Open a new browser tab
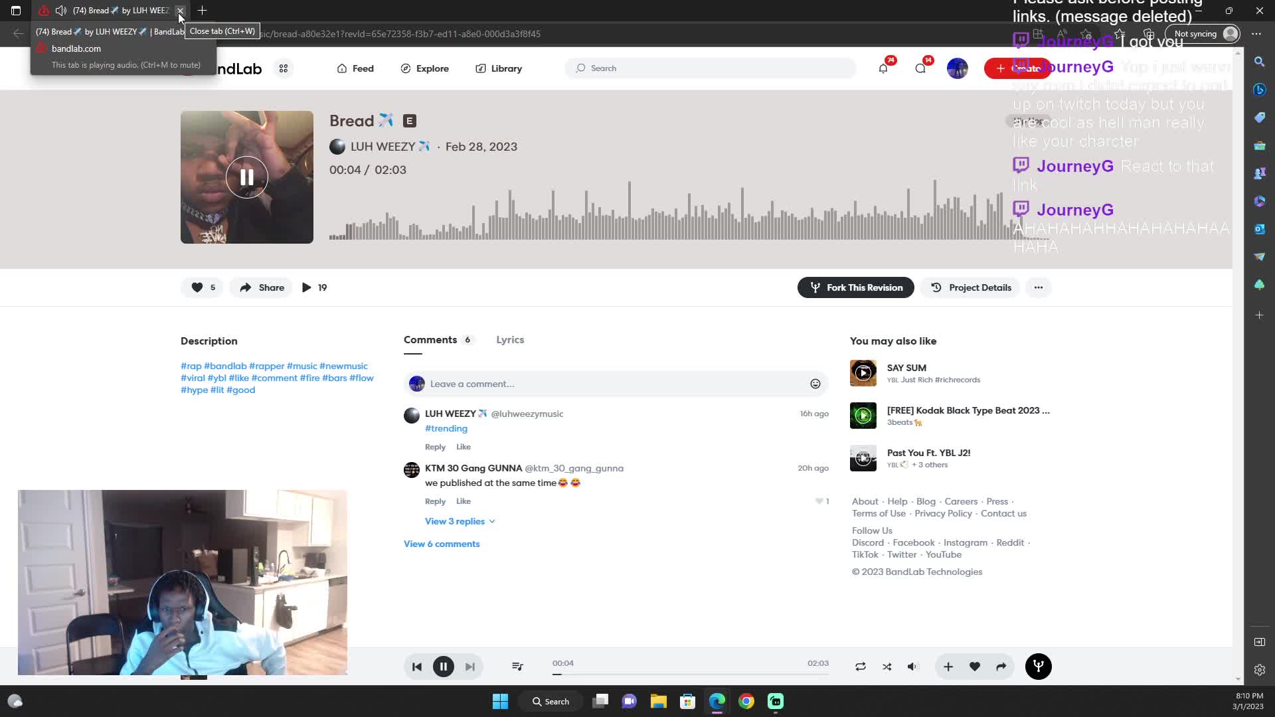 coord(203,11)
